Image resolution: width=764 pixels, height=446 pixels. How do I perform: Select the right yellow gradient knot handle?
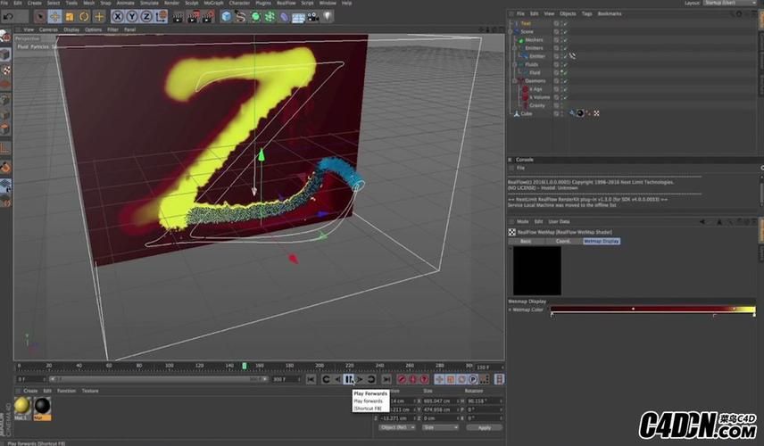click(754, 315)
